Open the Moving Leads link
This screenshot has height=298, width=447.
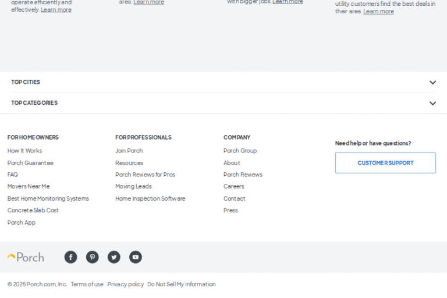(133, 187)
